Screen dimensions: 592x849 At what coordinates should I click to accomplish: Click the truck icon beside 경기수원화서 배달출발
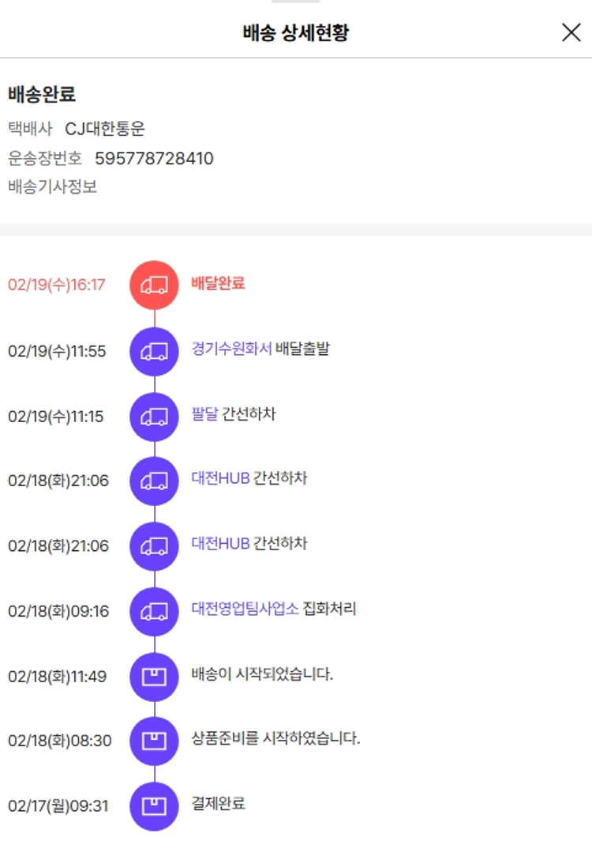coord(154,351)
